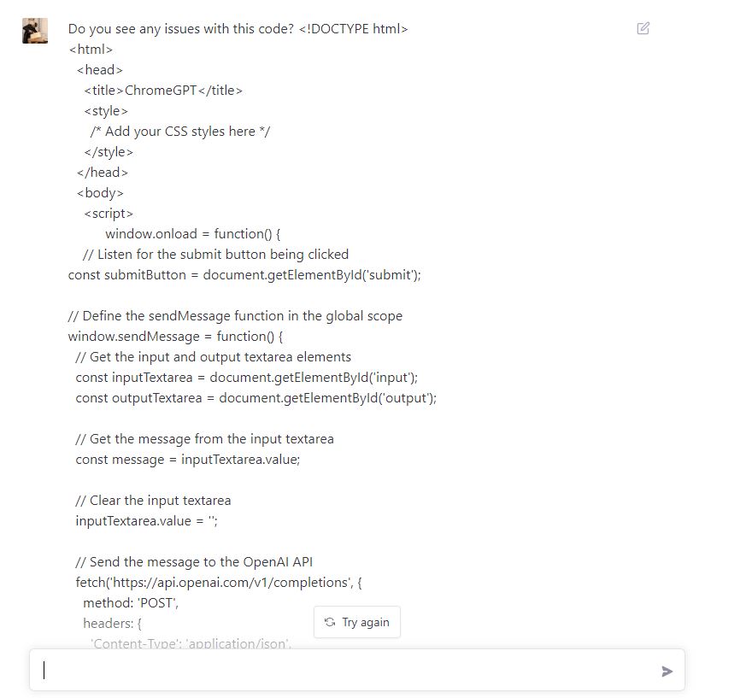752x698 pixels.
Task: Click the 'Listen for the submit button' comment
Action: click(215, 255)
